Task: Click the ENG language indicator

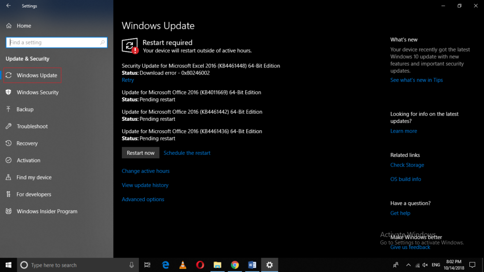Action: click(436, 265)
